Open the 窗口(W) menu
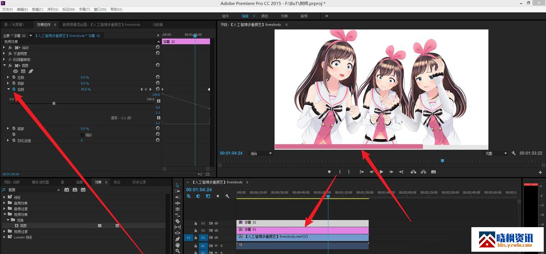The image size is (546, 254). 100,9
